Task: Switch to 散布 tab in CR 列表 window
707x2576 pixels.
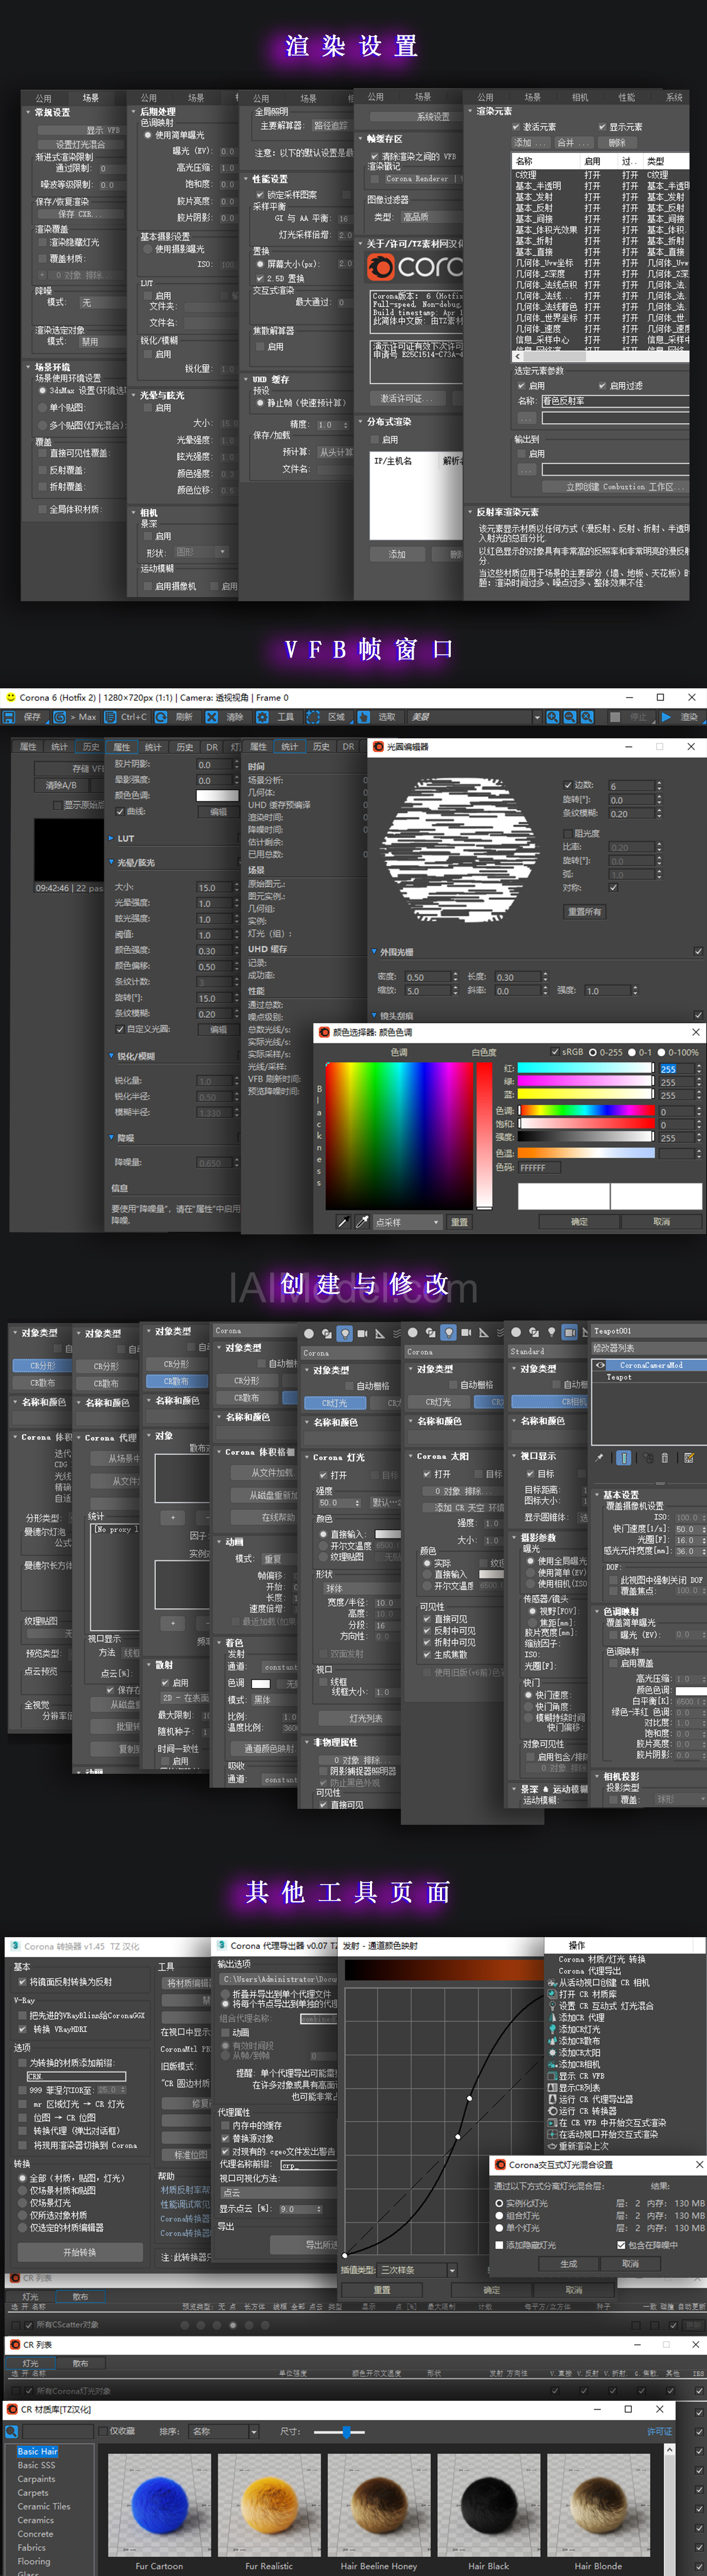Action: coord(80,2363)
